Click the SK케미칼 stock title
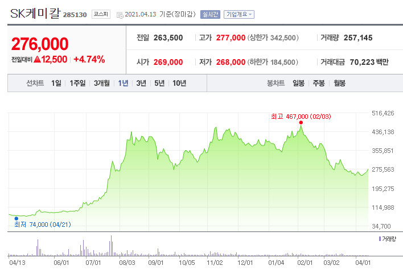 35,13
